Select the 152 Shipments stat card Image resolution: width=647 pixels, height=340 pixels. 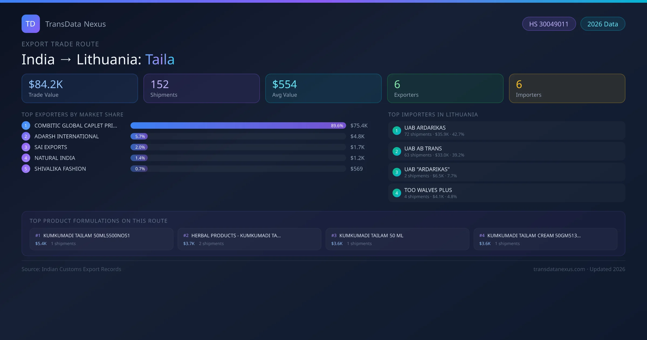click(201, 89)
